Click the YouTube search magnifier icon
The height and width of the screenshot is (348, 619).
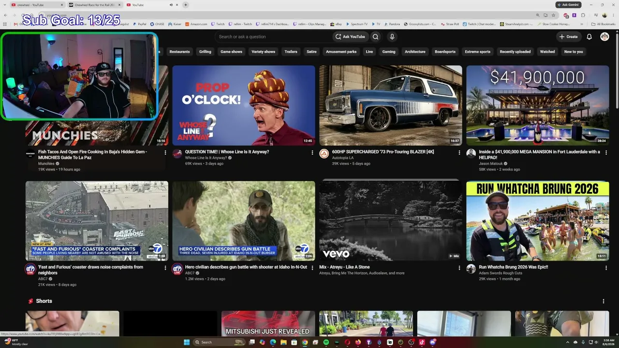click(375, 37)
